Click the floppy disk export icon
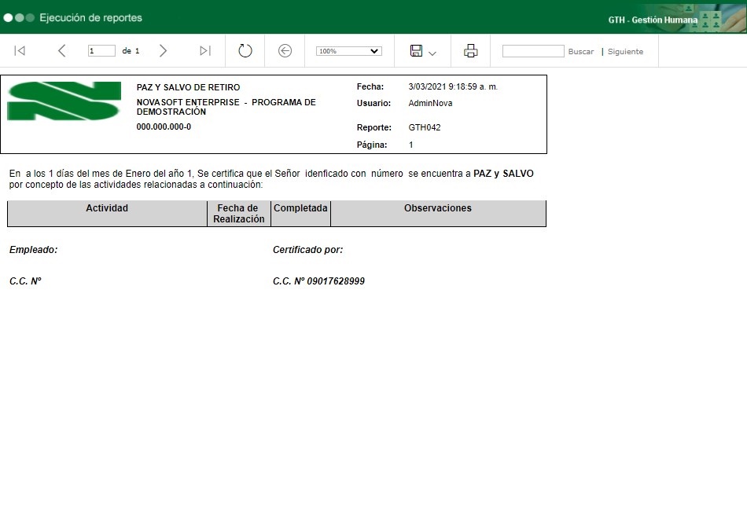This screenshot has height=510, width=747. [x=416, y=51]
